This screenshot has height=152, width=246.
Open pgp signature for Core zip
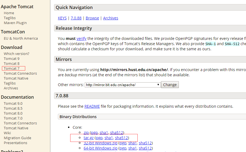click(x=94, y=133)
